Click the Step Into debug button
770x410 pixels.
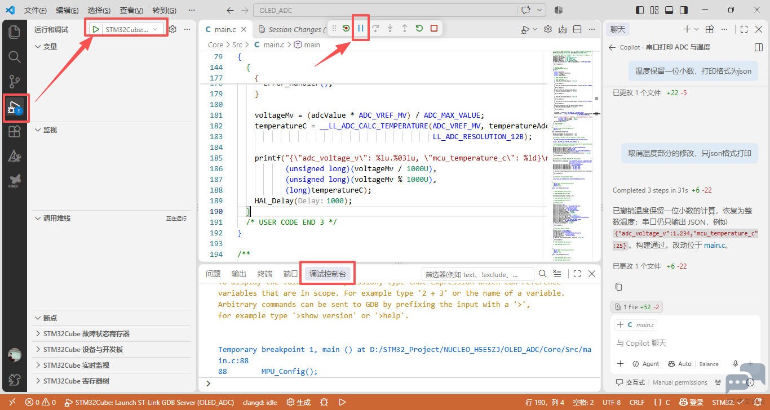point(390,29)
